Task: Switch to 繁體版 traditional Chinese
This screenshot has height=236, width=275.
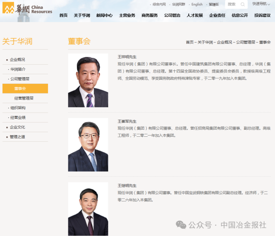Action: pyautogui.click(x=214, y=5)
